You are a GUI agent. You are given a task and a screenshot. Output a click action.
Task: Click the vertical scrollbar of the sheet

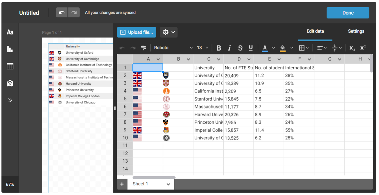point(371,64)
